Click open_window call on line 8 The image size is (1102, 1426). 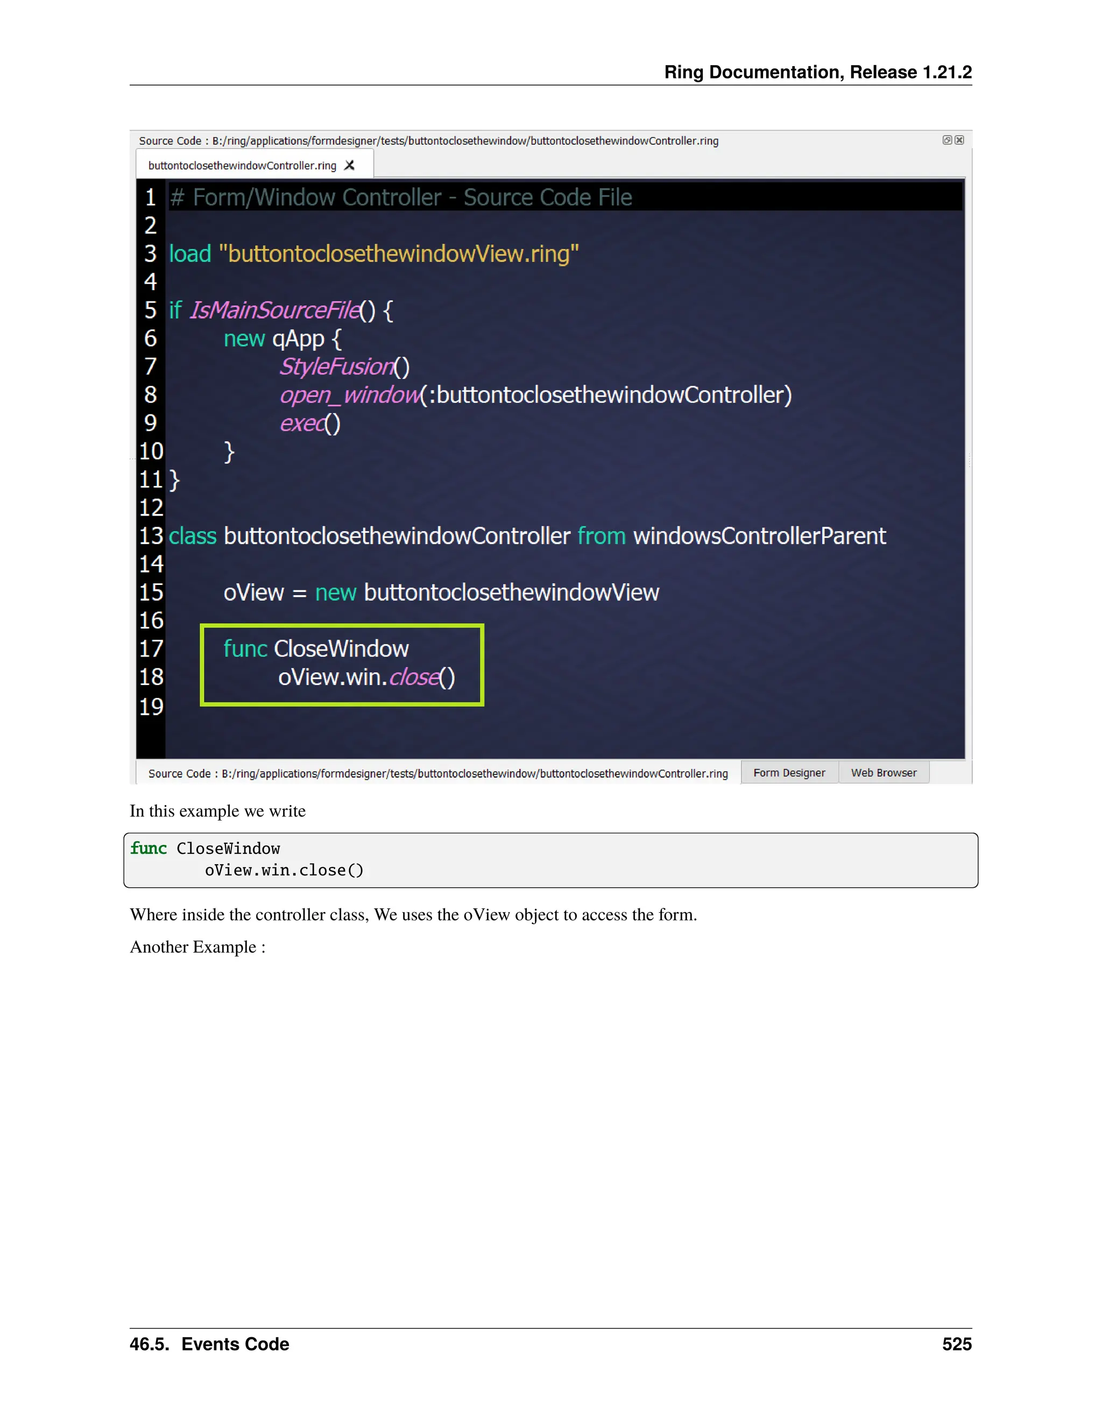[349, 395]
